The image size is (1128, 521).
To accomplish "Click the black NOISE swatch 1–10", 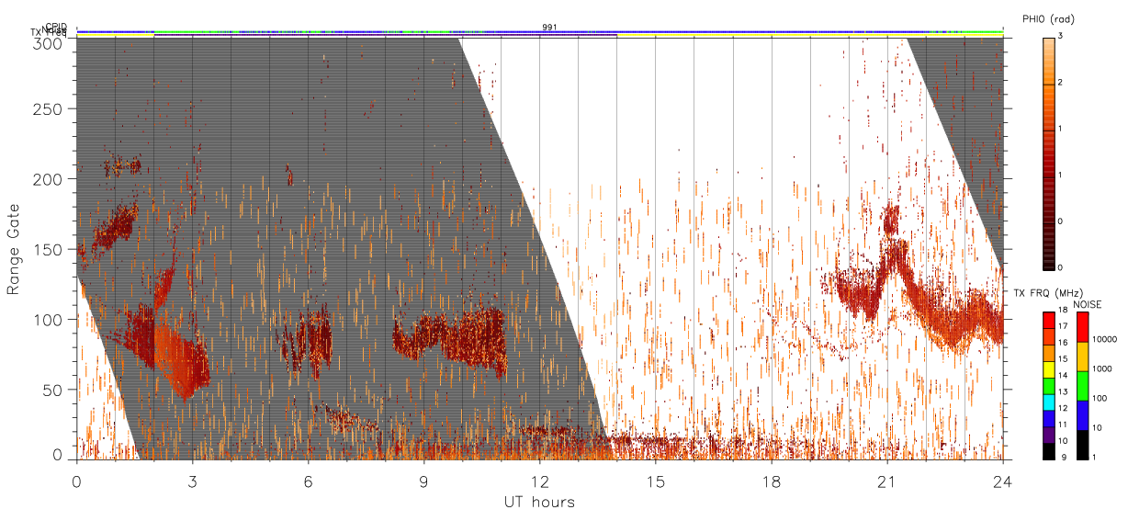I will [x=1082, y=444].
